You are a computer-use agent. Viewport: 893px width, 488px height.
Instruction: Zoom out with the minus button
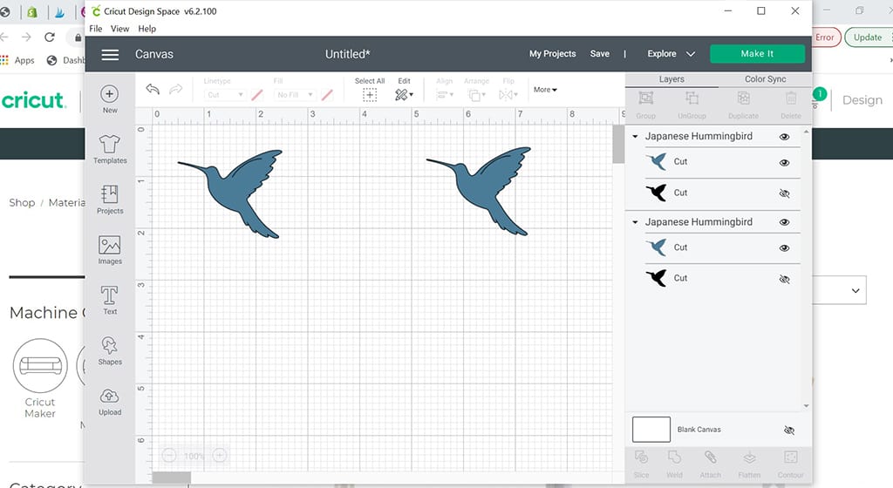point(169,455)
